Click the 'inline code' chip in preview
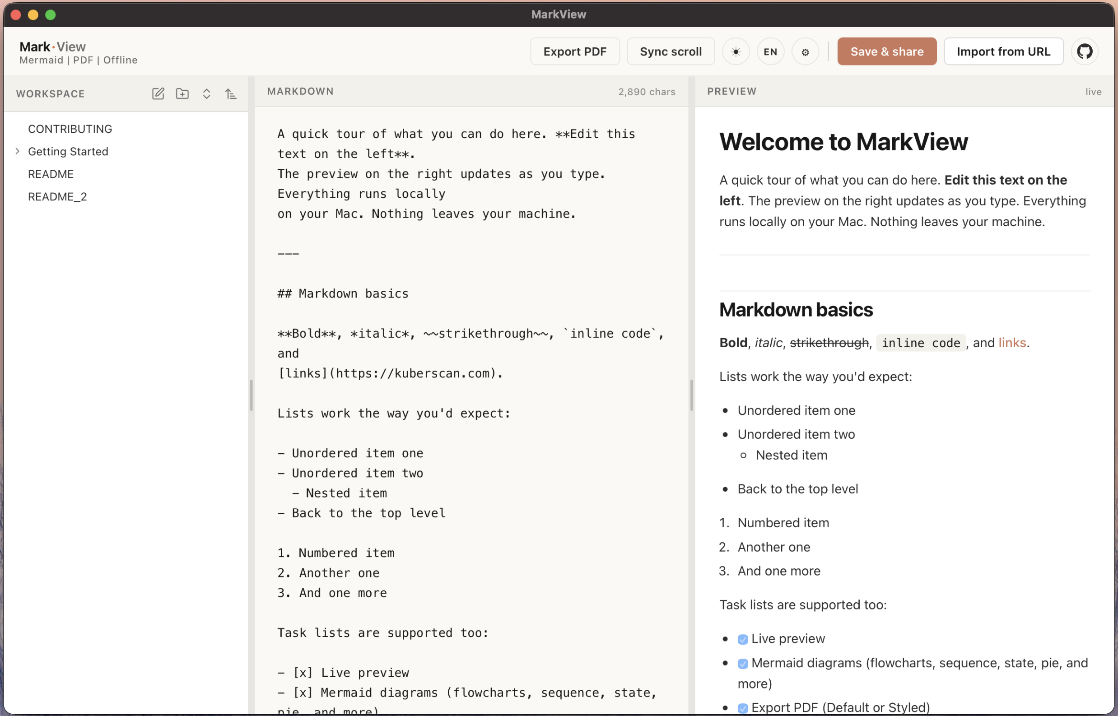1118x716 pixels. click(x=921, y=343)
